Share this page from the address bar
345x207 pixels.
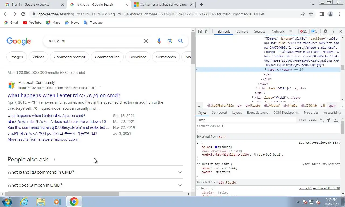pyautogui.click(x=302, y=14)
